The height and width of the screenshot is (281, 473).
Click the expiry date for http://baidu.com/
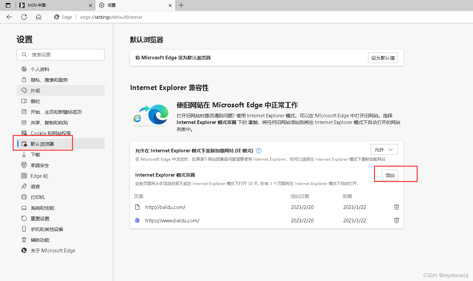point(355,207)
